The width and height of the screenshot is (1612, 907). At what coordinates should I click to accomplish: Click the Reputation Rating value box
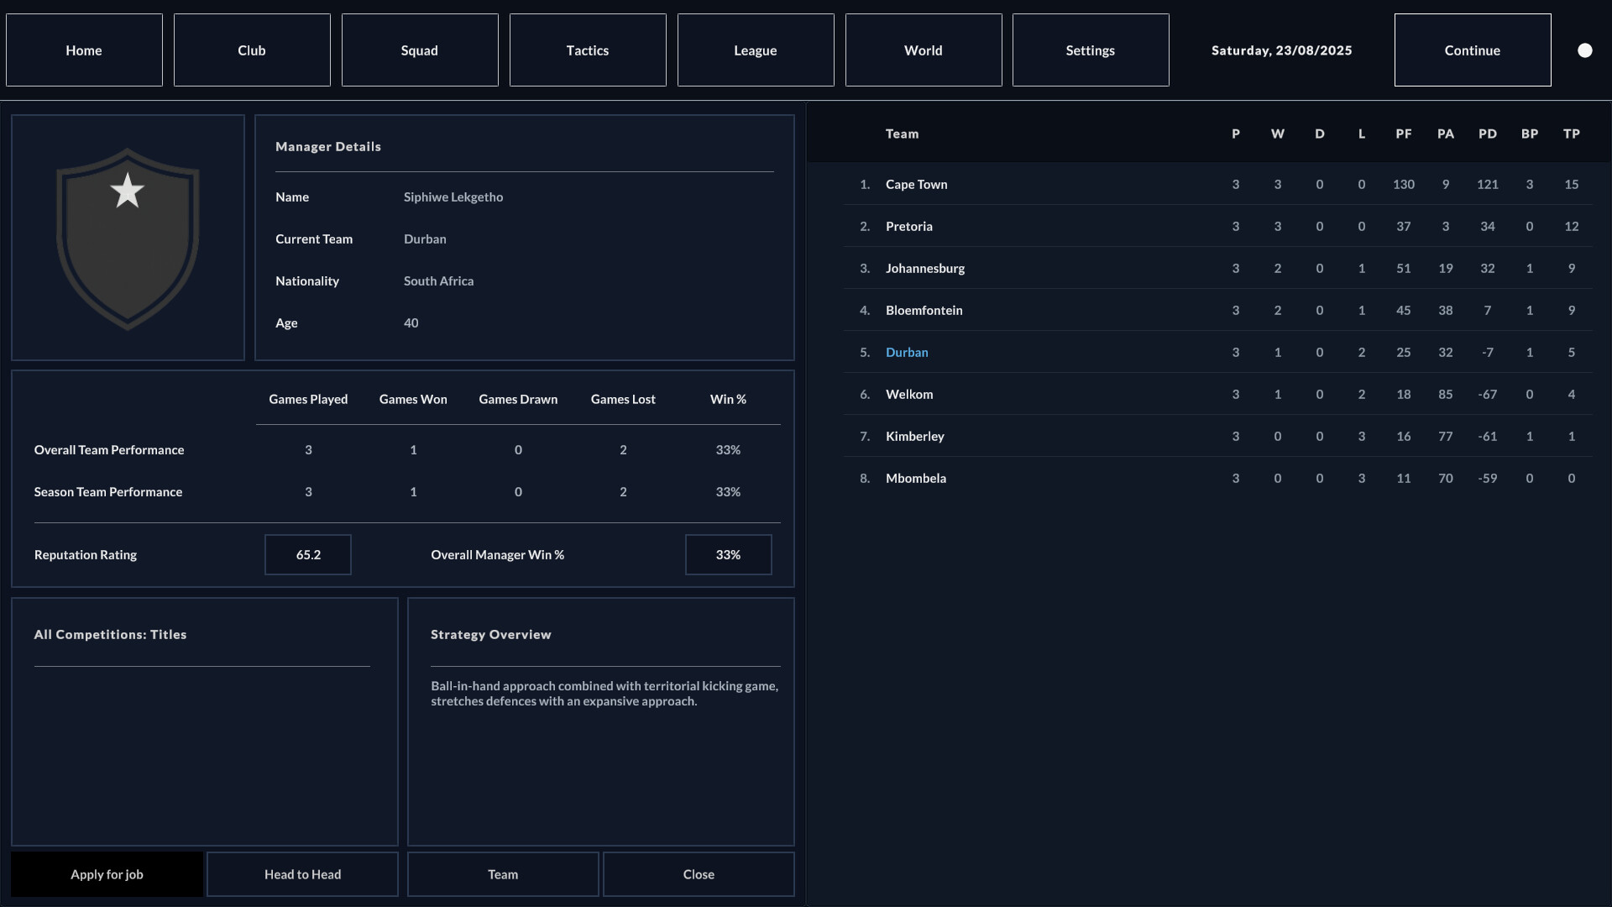pyautogui.click(x=307, y=554)
